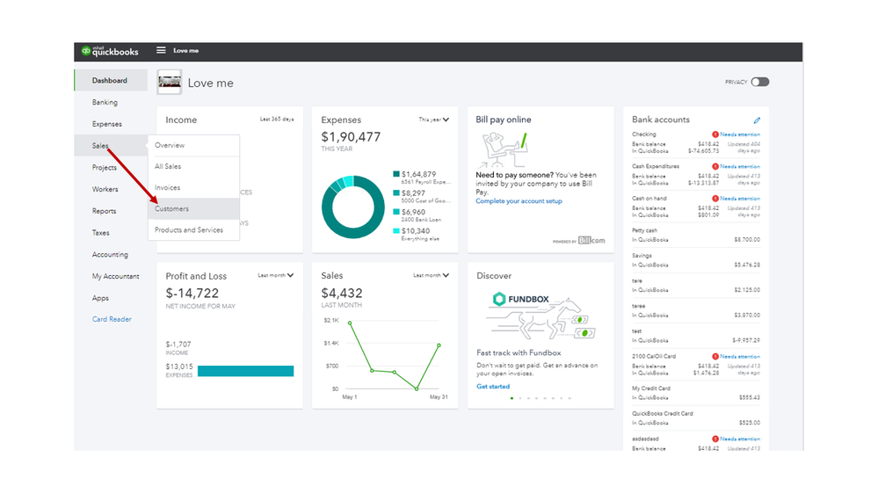Click Cash on hand 'Needs attention' alert
The width and height of the screenshot is (878, 494).
[737, 199]
